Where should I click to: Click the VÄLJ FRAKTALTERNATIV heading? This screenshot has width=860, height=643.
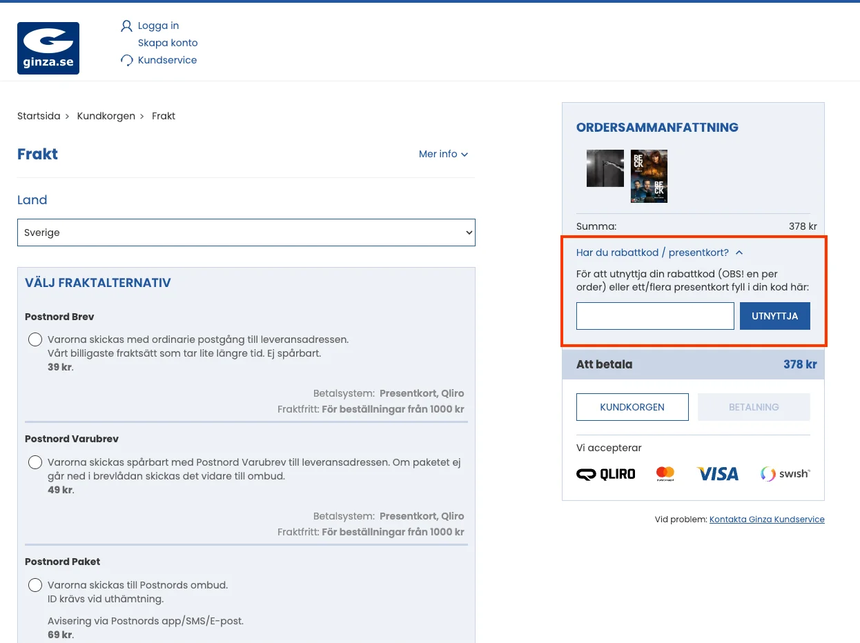pos(98,283)
